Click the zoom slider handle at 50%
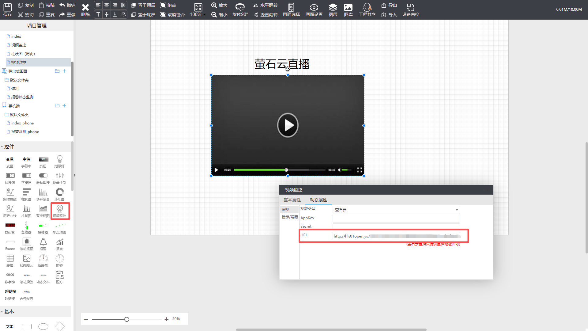 pos(127,319)
